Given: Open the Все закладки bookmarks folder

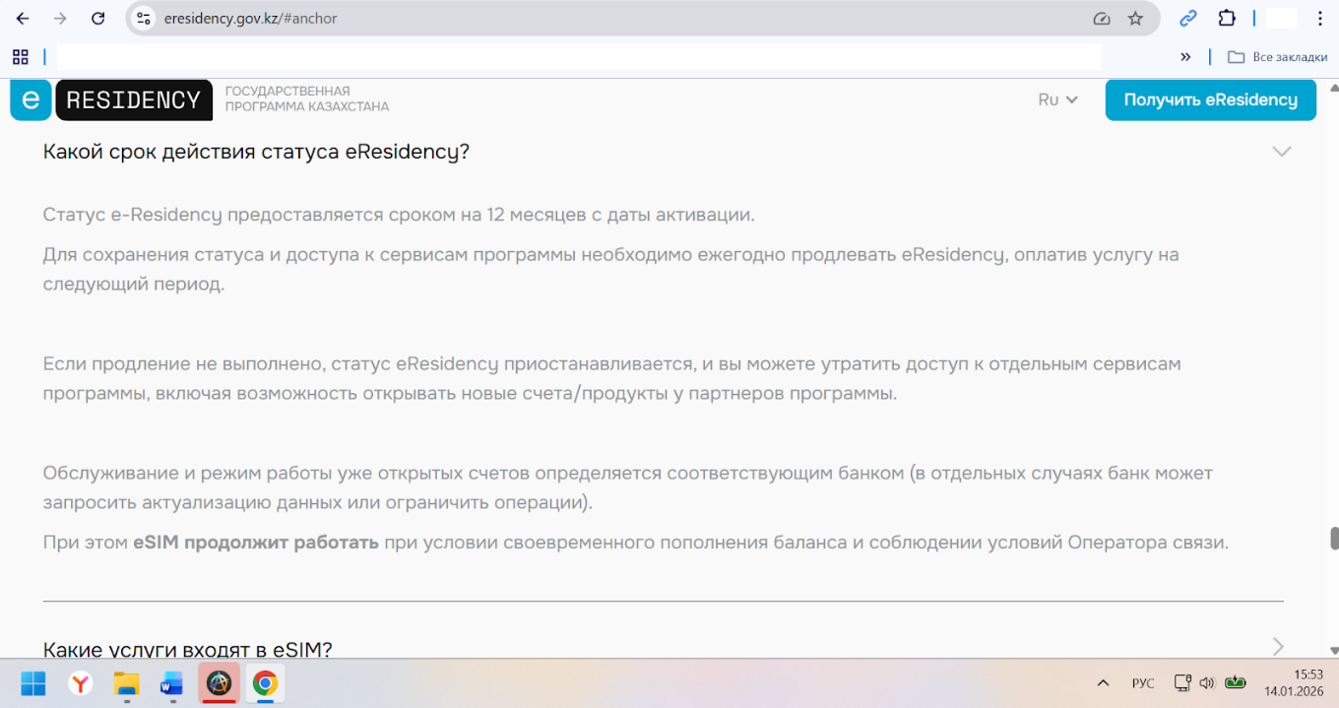Looking at the screenshot, I should [1276, 56].
